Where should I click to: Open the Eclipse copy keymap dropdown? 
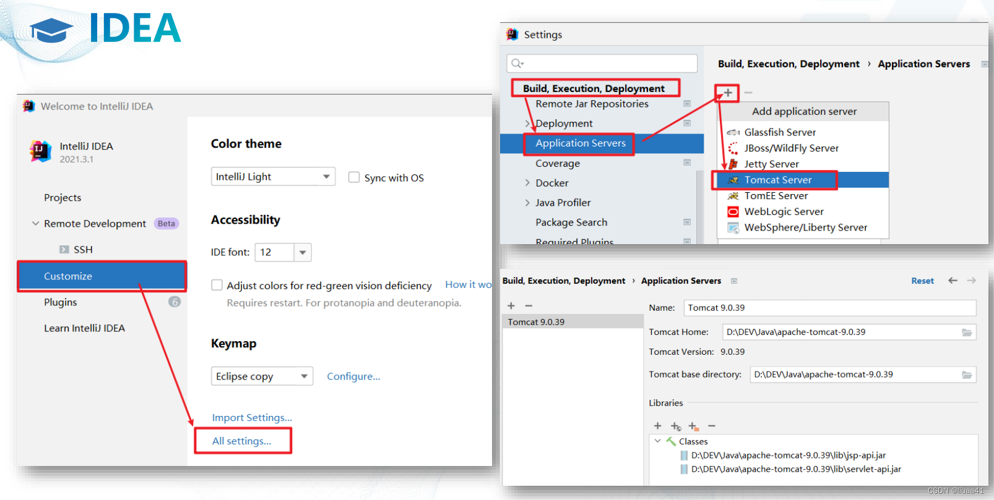point(262,376)
